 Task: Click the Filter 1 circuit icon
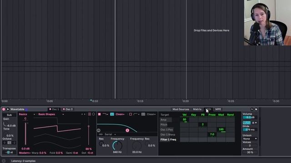(112, 114)
